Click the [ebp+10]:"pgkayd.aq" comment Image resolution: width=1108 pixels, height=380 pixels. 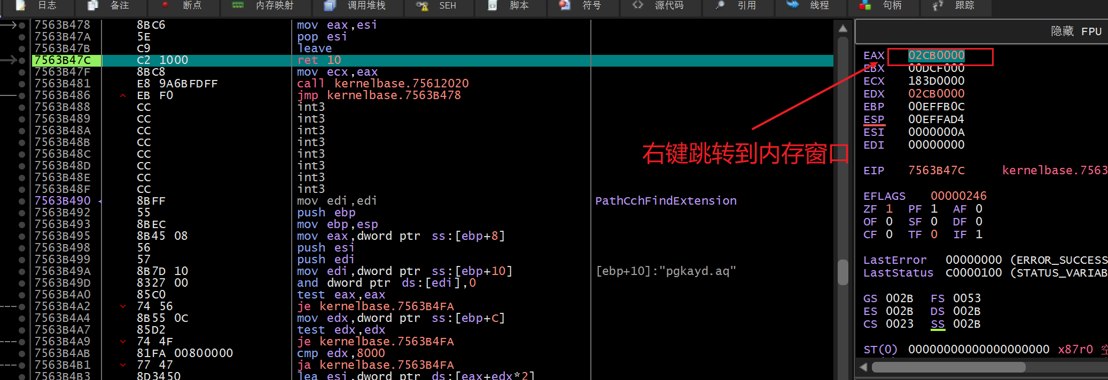pos(666,271)
